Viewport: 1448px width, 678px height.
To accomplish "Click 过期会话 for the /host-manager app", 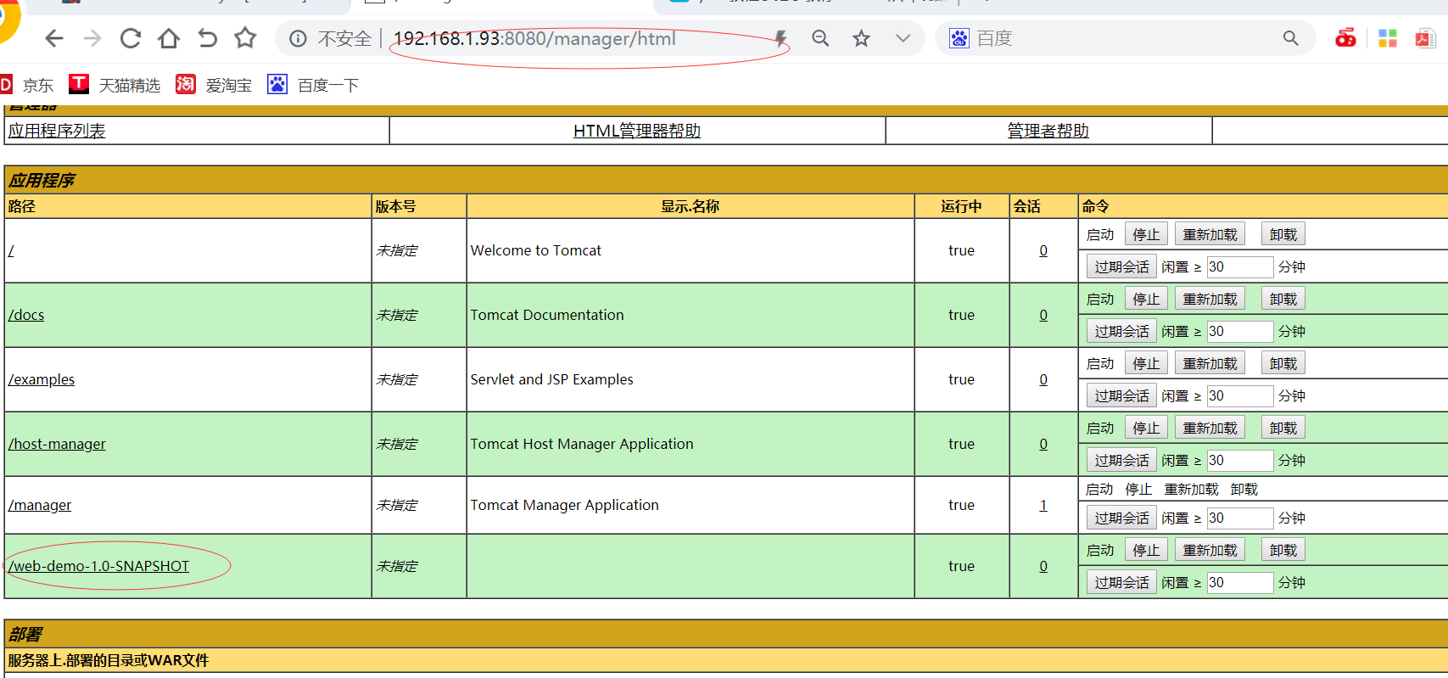I will tap(1121, 460).
